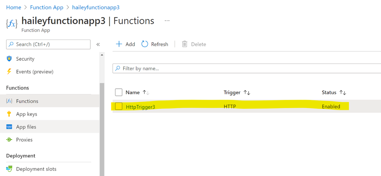
Task: Go to Function App breadcrumb
Action: tap(47, 7)
